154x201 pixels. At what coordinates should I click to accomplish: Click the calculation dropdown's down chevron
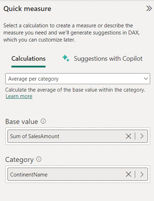coord(146,78)
